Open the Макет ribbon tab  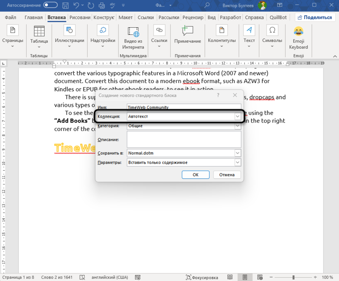pos(125,18)
